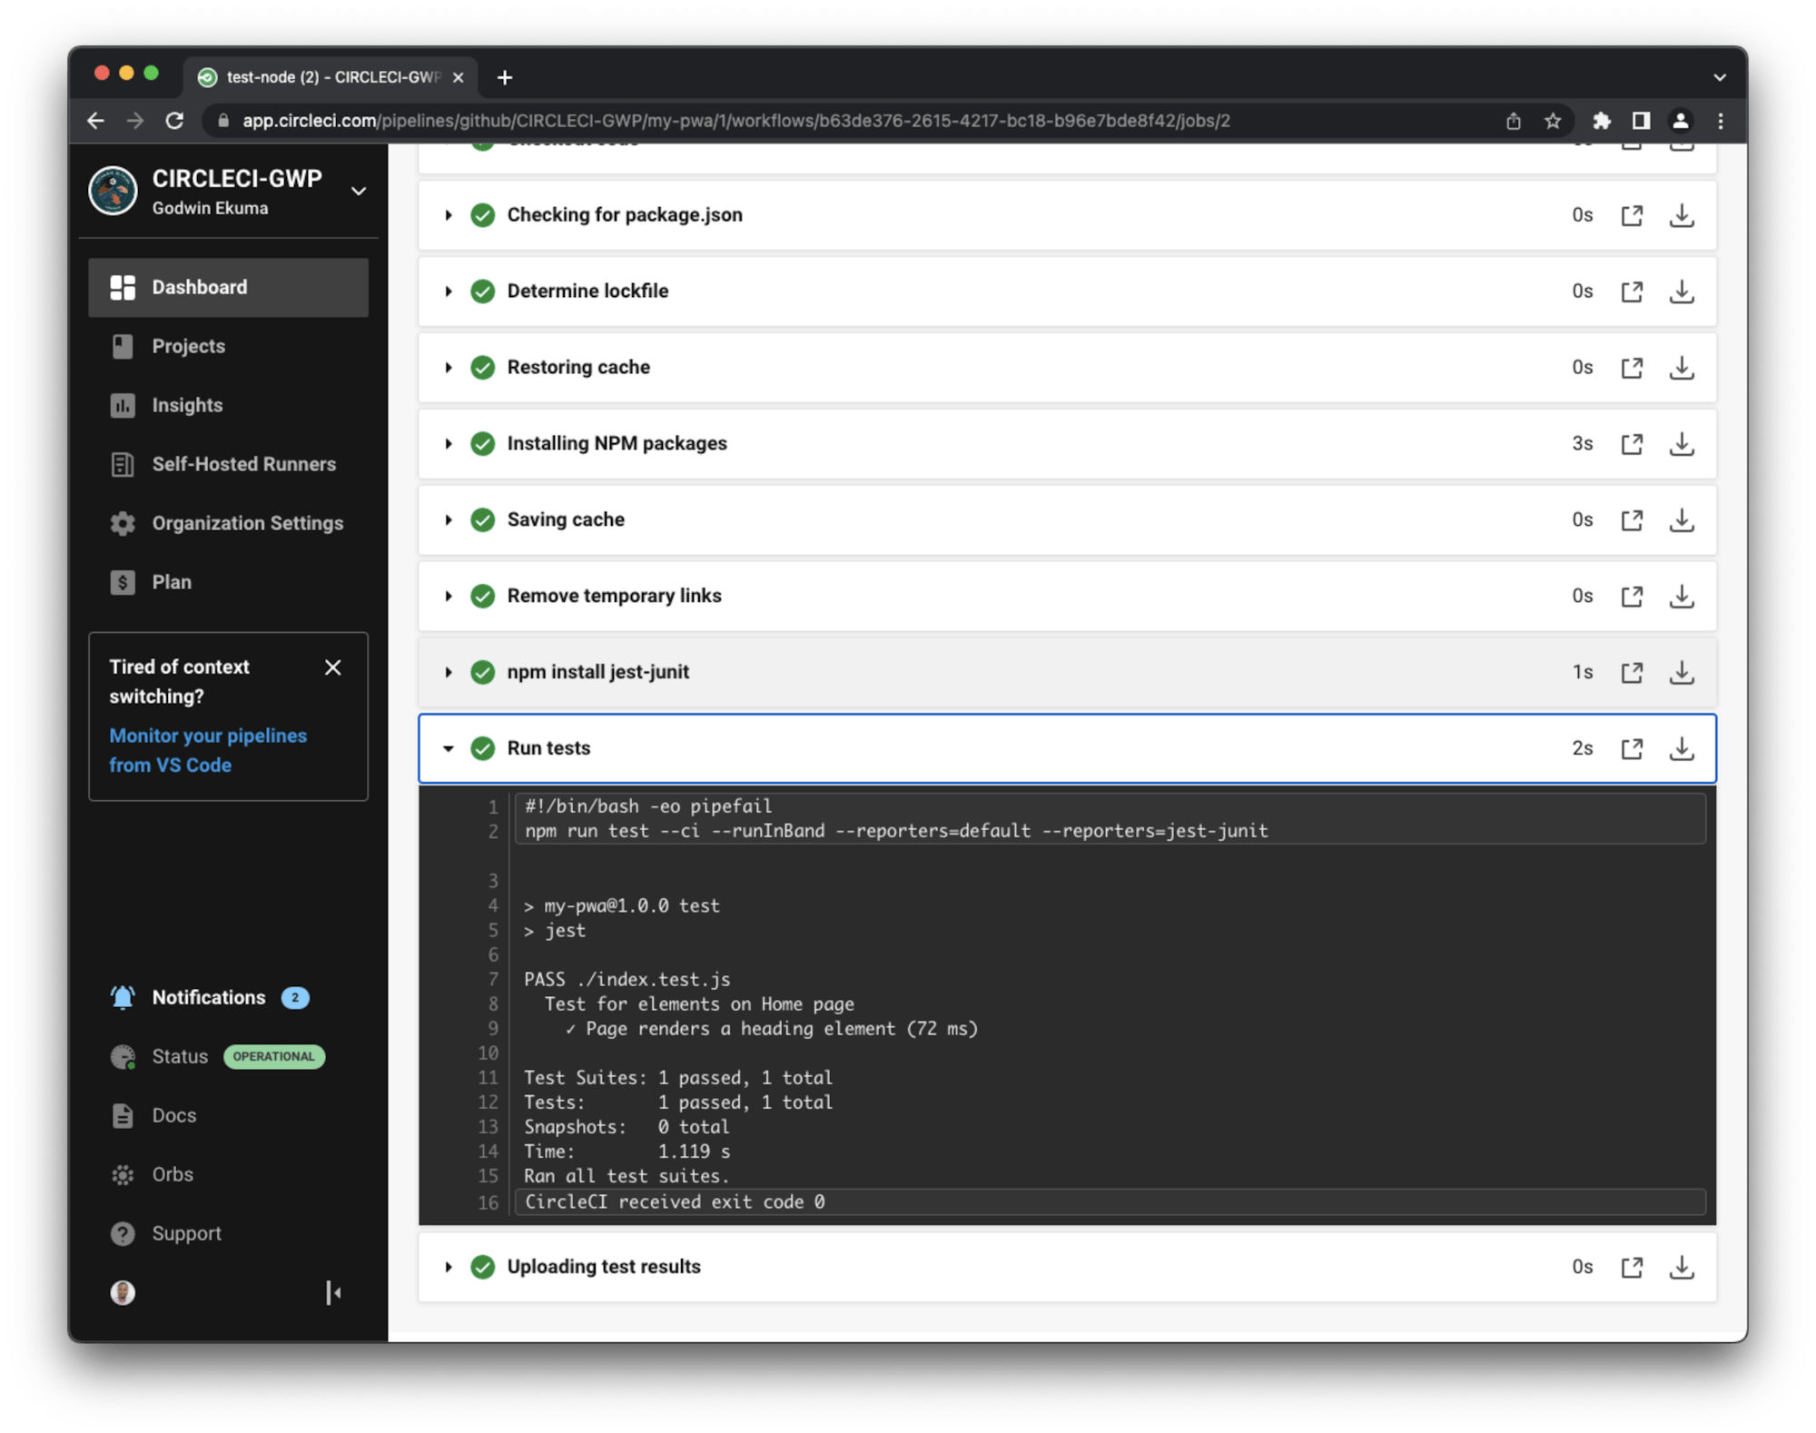This screenshot has height=1433, width=1816.
Task: Click the browser address bar URL
Action: click(x=735, y=121)
